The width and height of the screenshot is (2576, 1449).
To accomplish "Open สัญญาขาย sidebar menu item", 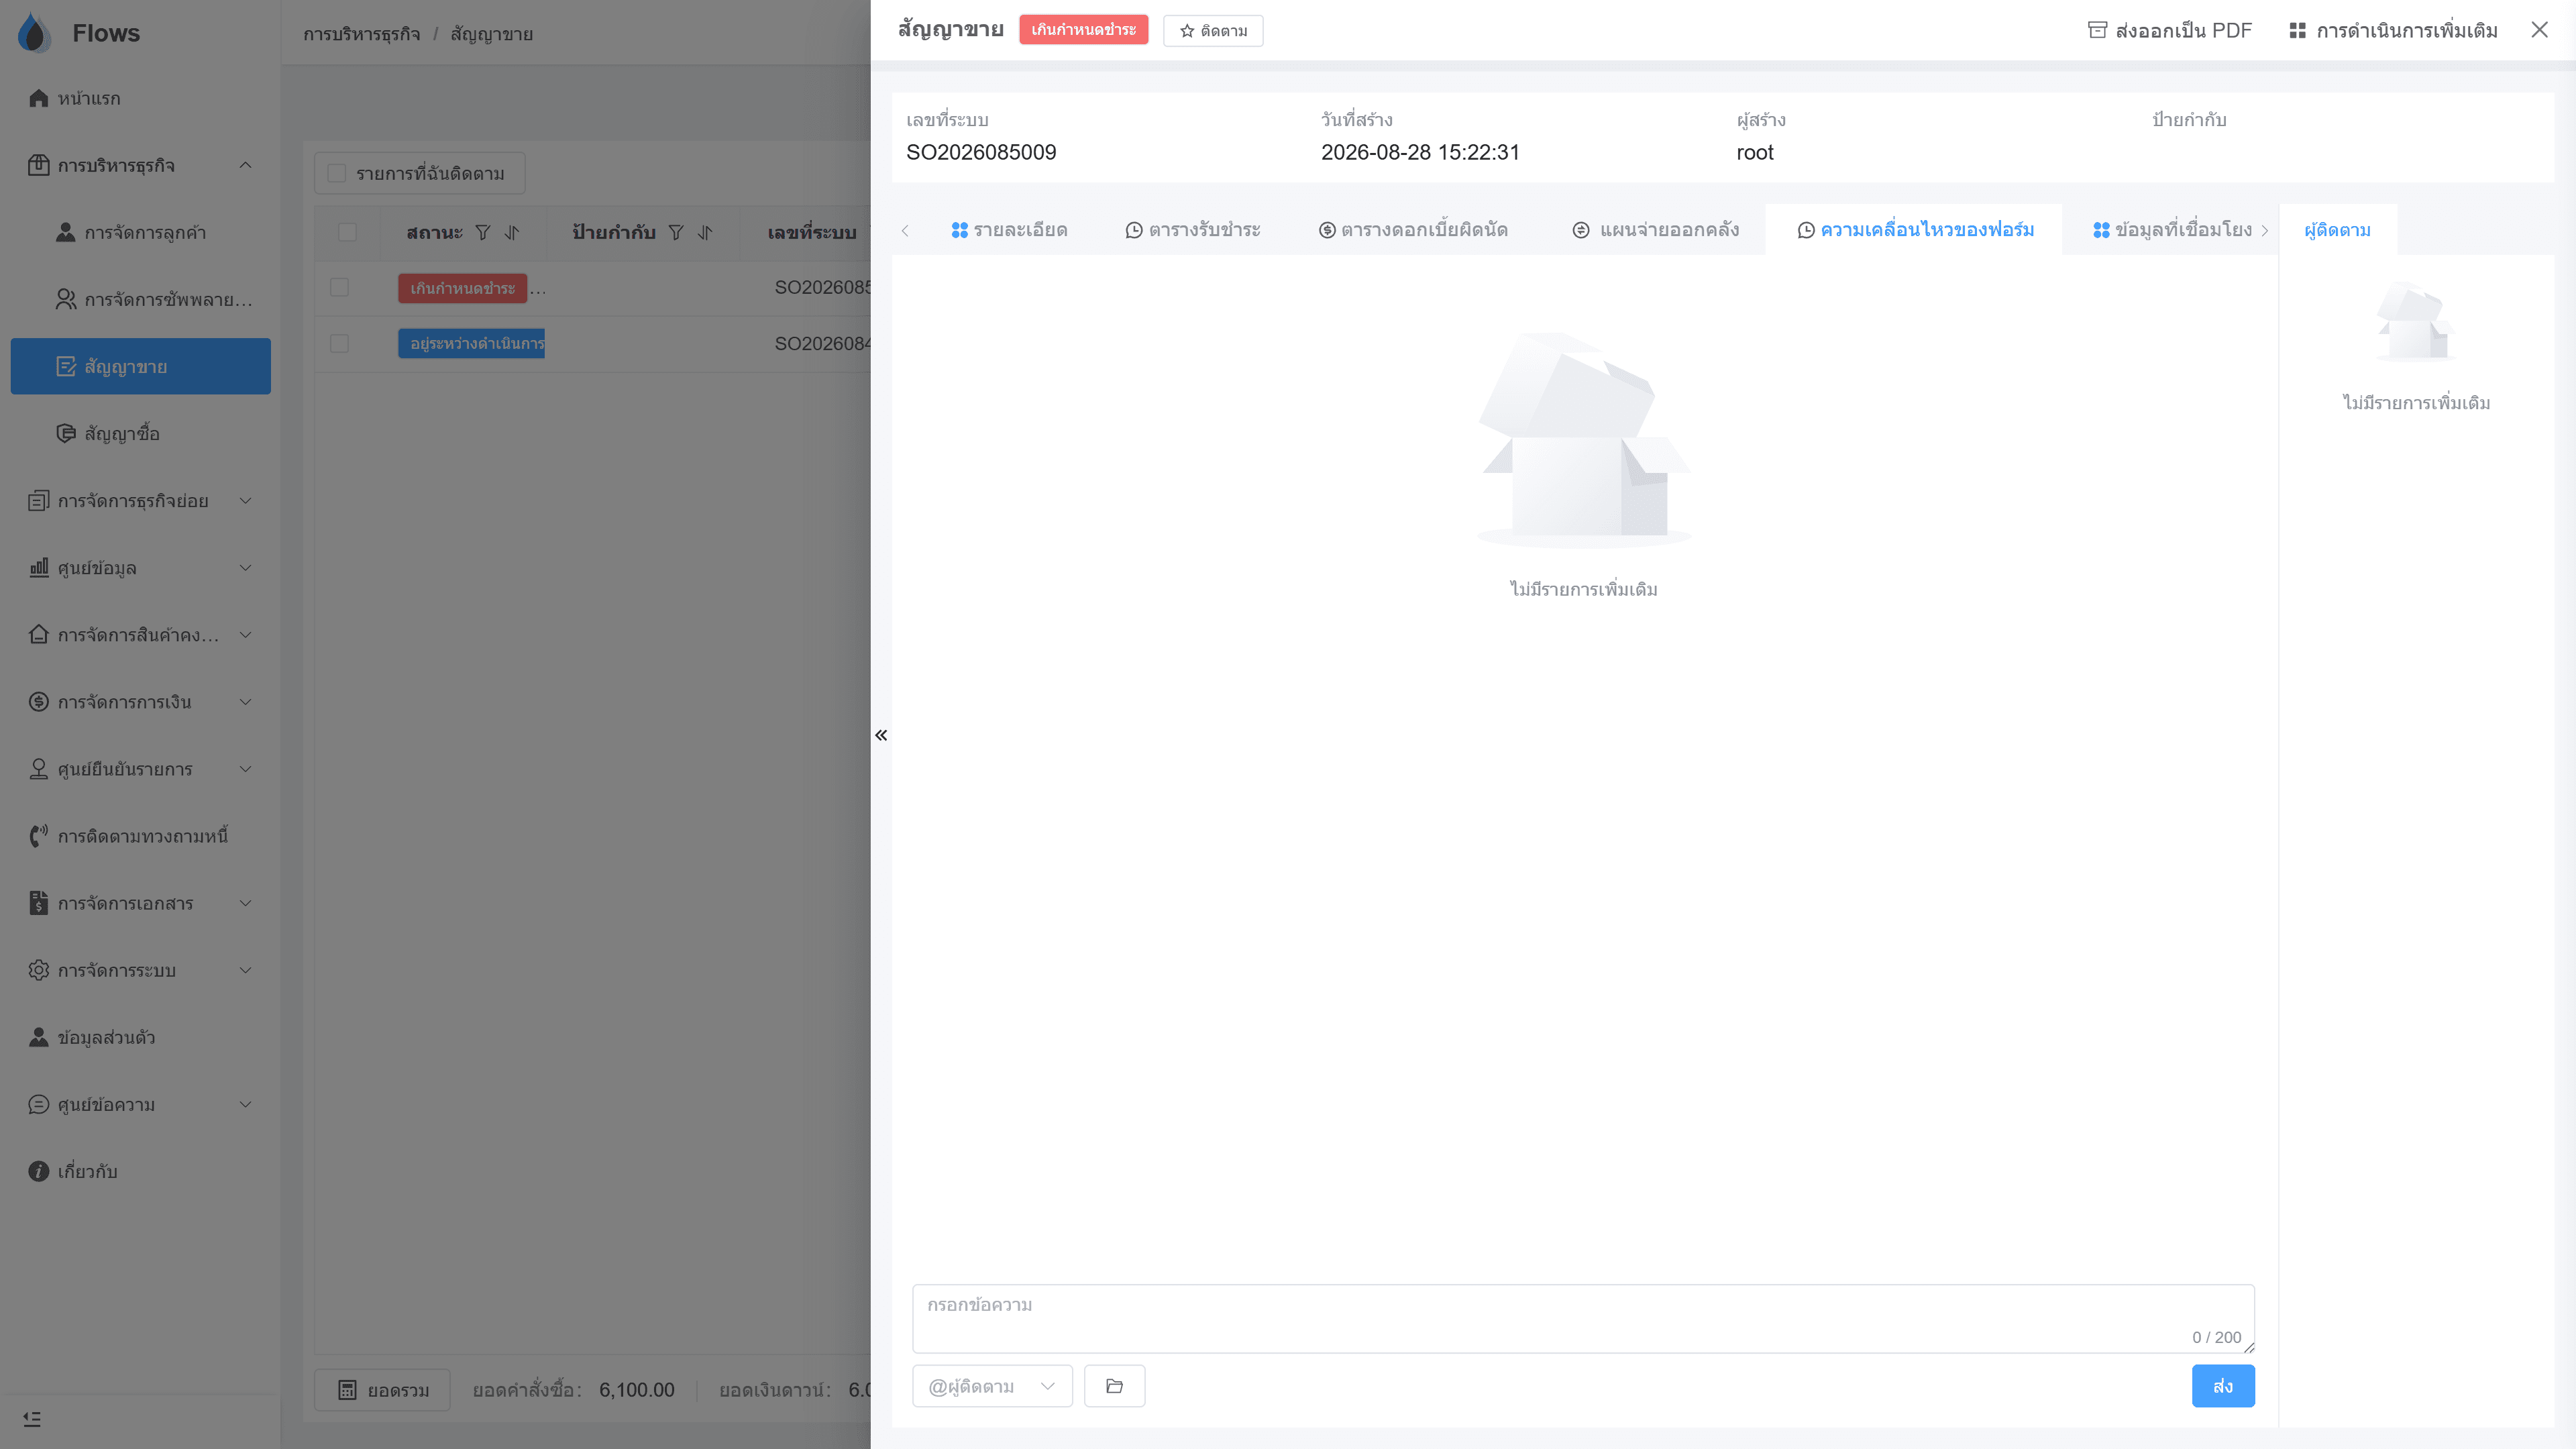I will [140, 366].
